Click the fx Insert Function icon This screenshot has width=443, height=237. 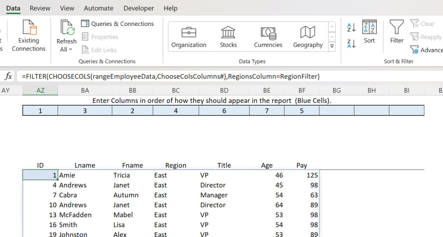(9, 76)
